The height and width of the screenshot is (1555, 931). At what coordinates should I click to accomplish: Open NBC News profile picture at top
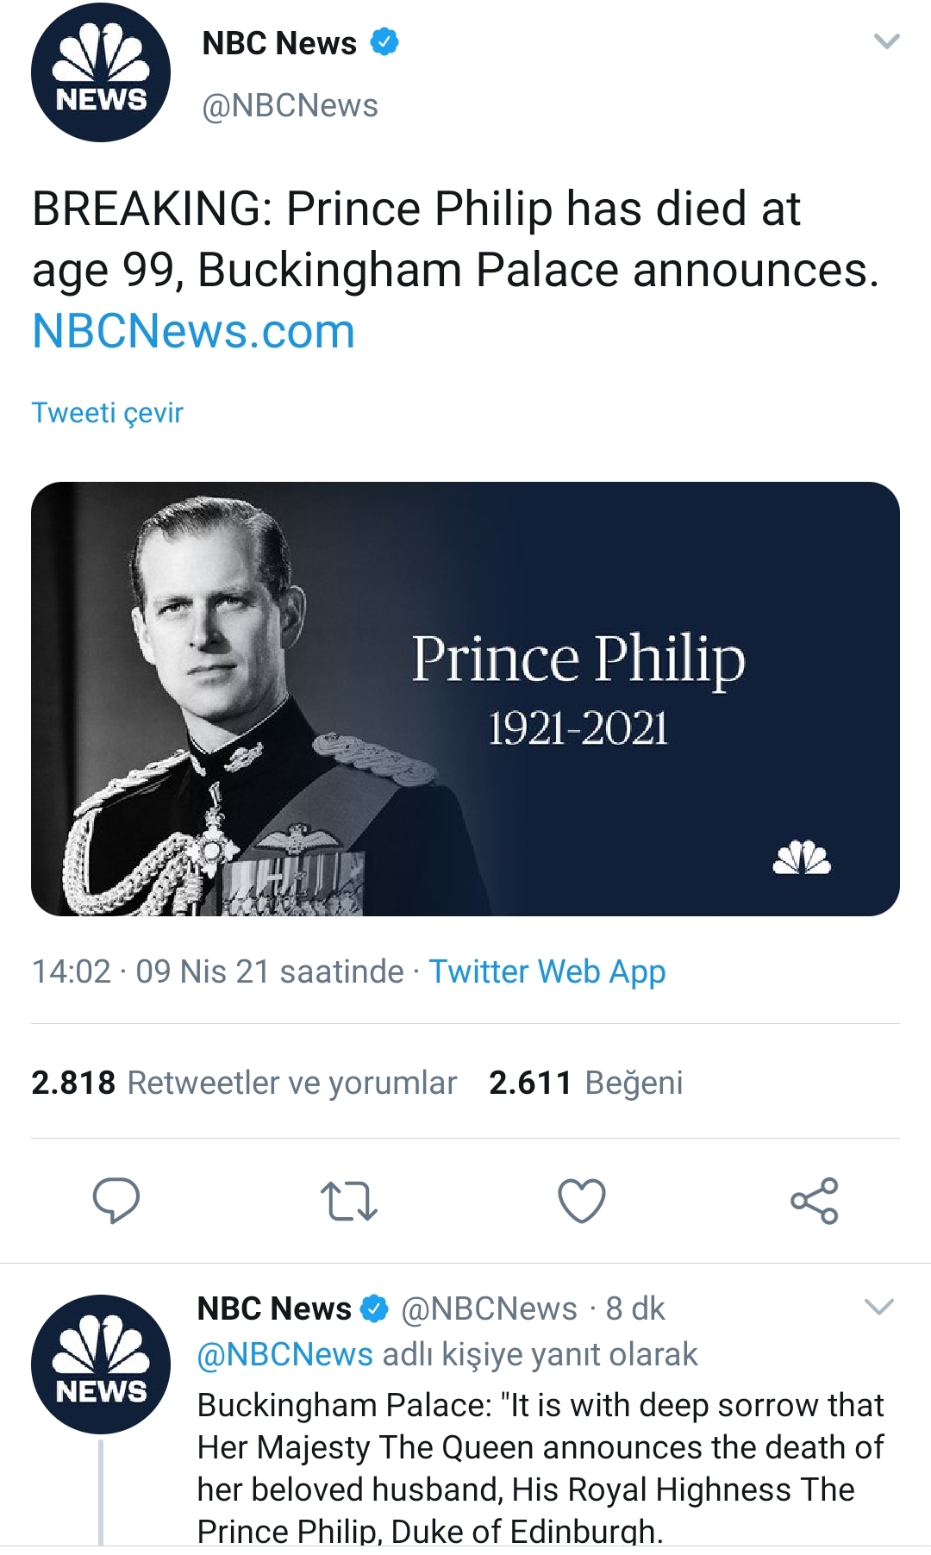101,72
